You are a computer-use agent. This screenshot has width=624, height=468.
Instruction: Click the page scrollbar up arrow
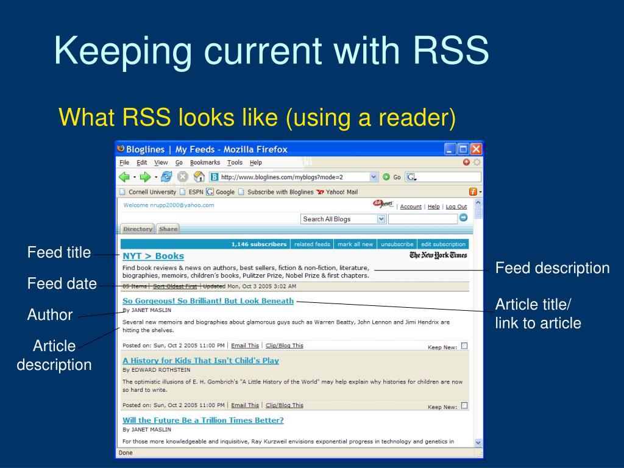point(478,202)
